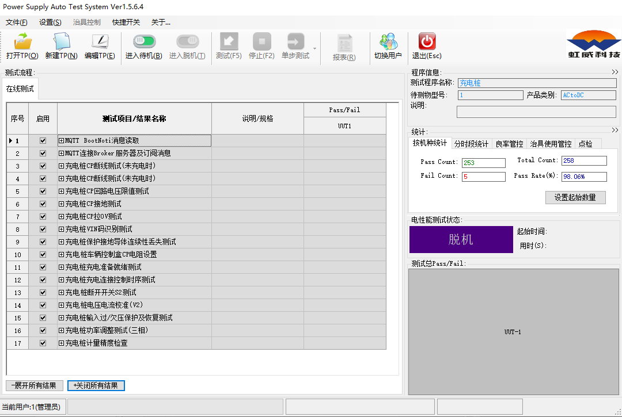Expand 充电桩充电连接控制时序测试 item
The width and height of the screenshot is (622, 417).
[61, 280]
